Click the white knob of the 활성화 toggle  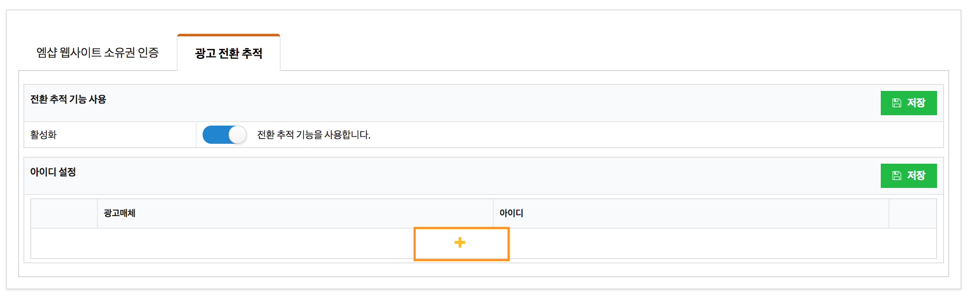(x=237, y=135)
